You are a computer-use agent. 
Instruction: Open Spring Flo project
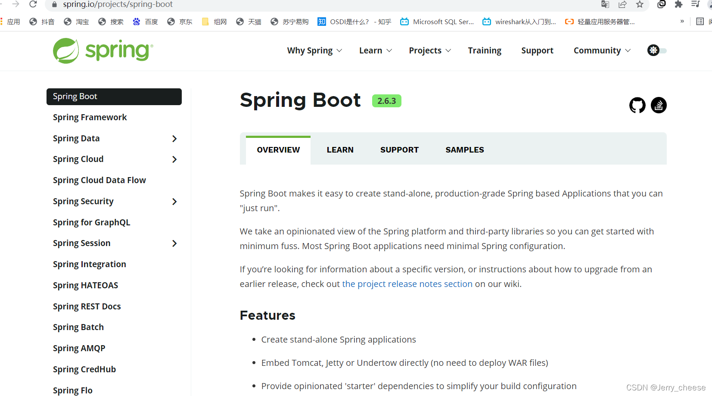[x=72, y=390]
